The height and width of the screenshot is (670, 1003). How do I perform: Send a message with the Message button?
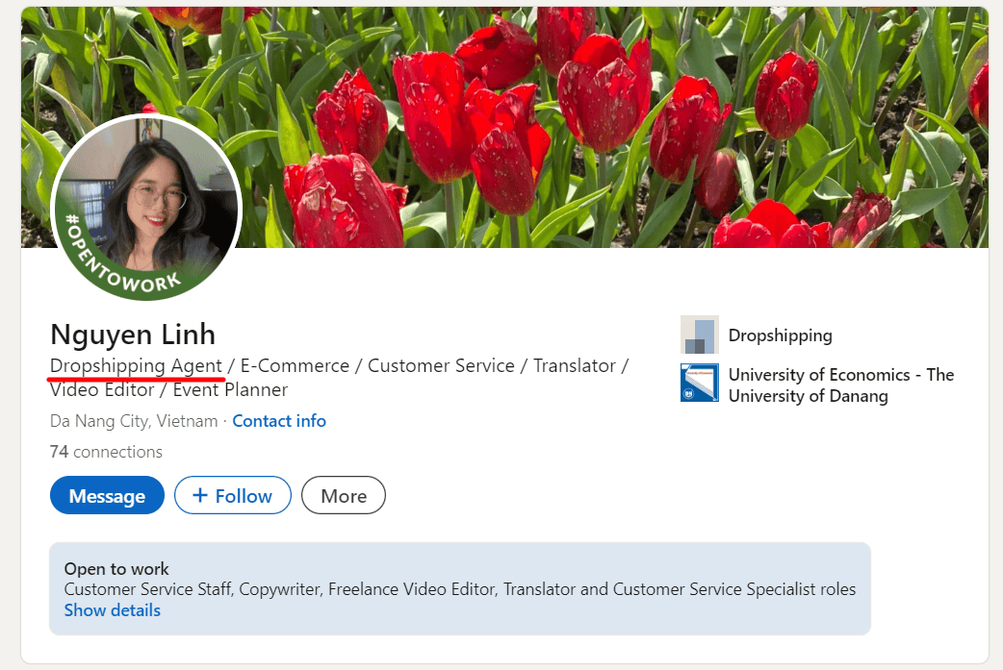tap(107, 496)
